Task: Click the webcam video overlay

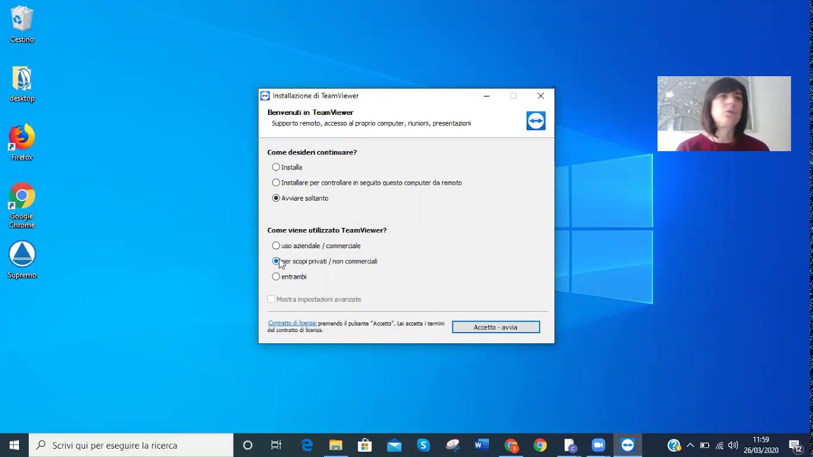Action: [x=724, y=114]
